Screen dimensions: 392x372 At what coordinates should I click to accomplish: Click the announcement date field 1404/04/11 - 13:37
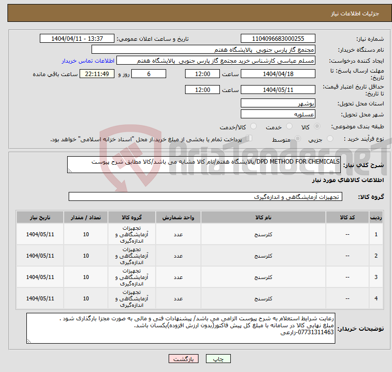coord(77,38)
